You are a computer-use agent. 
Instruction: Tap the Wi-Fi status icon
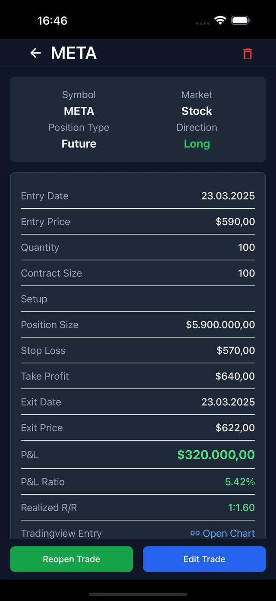[220, 20]
